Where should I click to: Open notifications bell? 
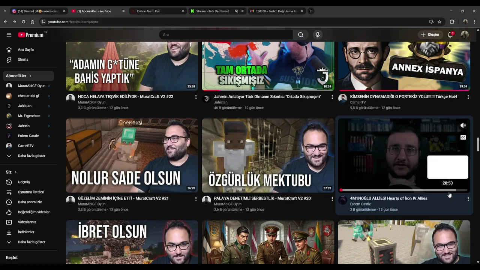(450, 35)
